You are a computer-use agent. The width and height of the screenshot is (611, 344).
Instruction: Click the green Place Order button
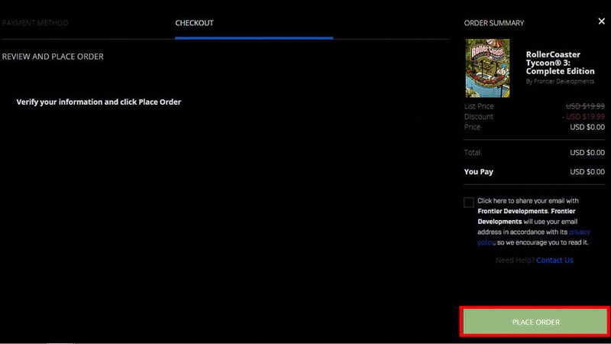click(535, 322)
